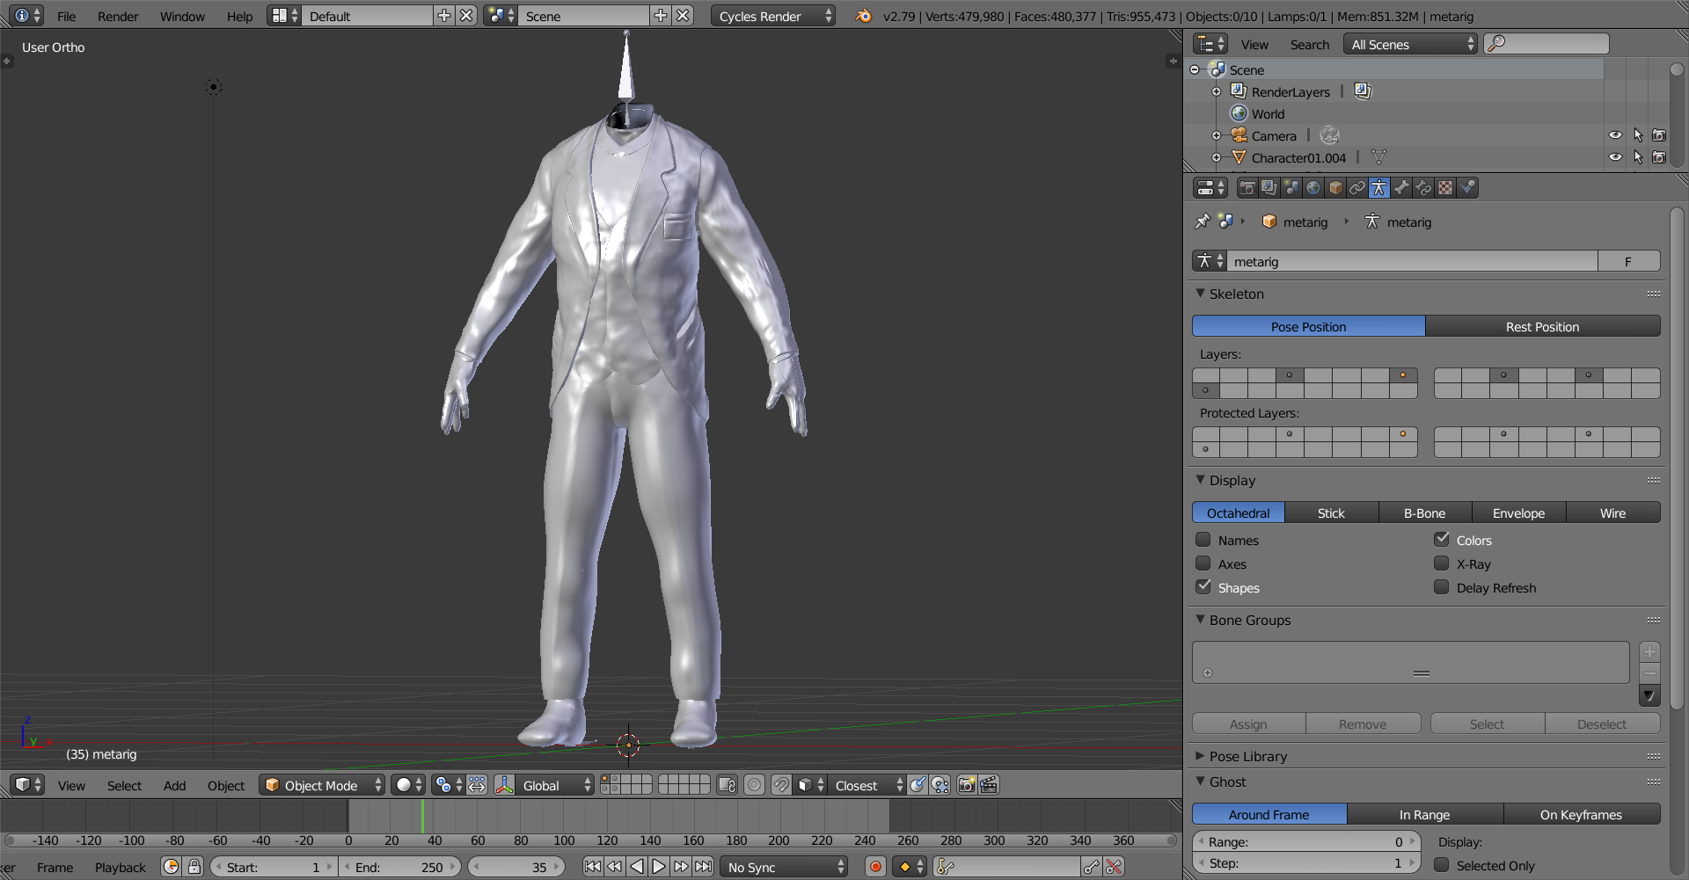Click the Rest Position button

[1542, 327]
